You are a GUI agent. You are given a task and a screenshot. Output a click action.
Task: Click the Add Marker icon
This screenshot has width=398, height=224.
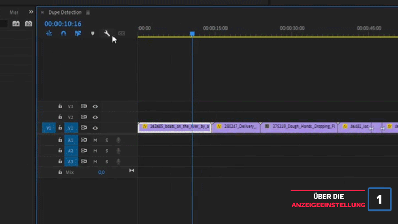(93, 33)
